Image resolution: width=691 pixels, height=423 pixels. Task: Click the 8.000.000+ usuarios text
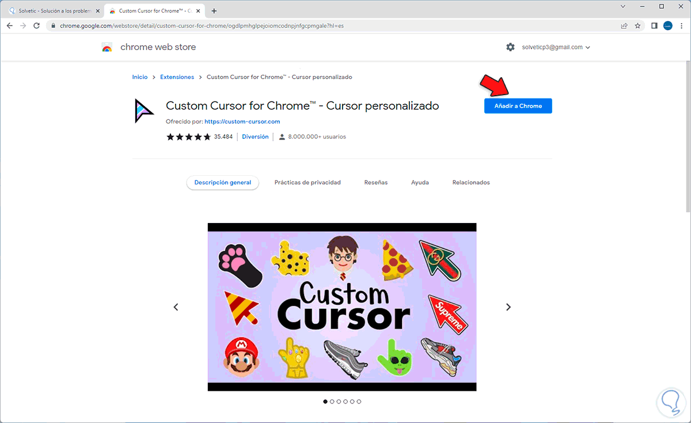[x=317, y=137]
